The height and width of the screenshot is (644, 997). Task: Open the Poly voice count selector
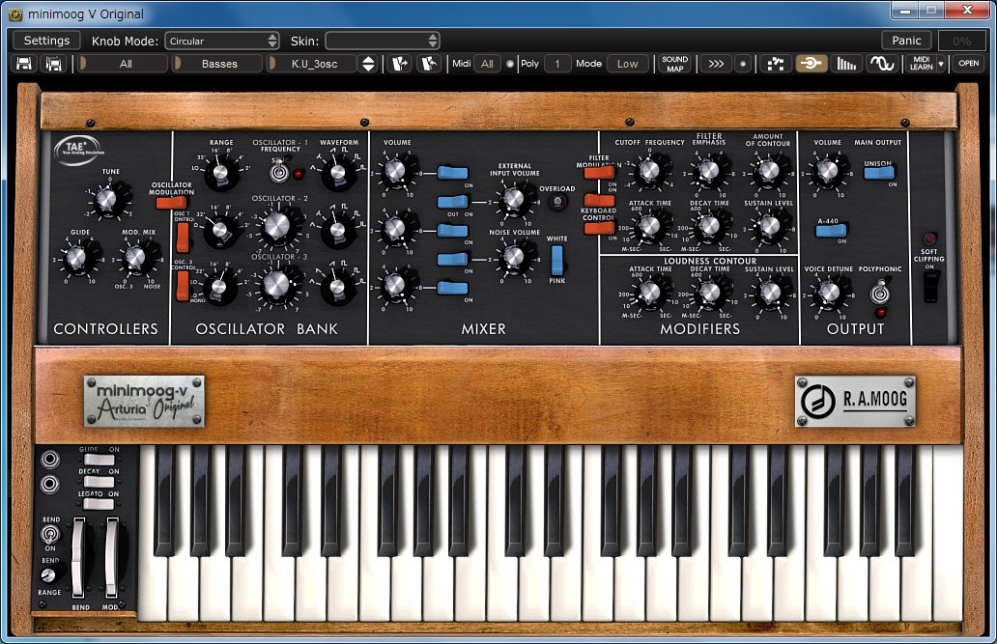tap(557, 64)
